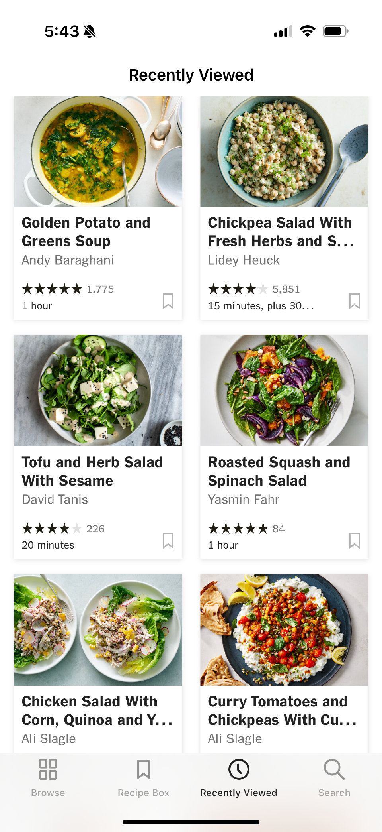Viewport: 382px width, 832px height.
Task: Save Roasted Squash and Spinach Salad bookmark
Action: coord(355,541)
